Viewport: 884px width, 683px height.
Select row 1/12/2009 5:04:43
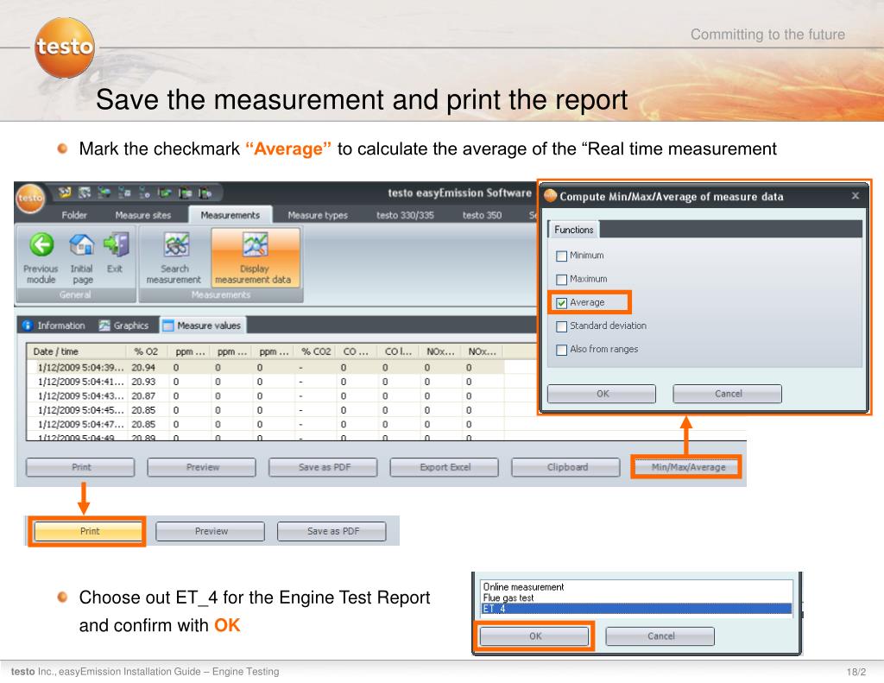tap(265, 396)
